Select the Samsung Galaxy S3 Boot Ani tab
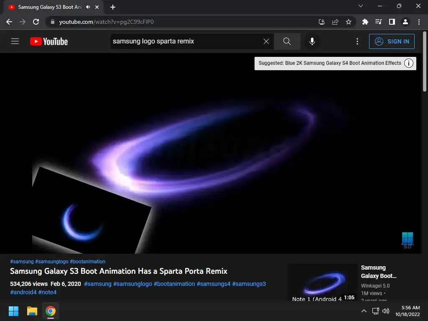The height and width of the screenshot is (321, 428). point(50,7)
